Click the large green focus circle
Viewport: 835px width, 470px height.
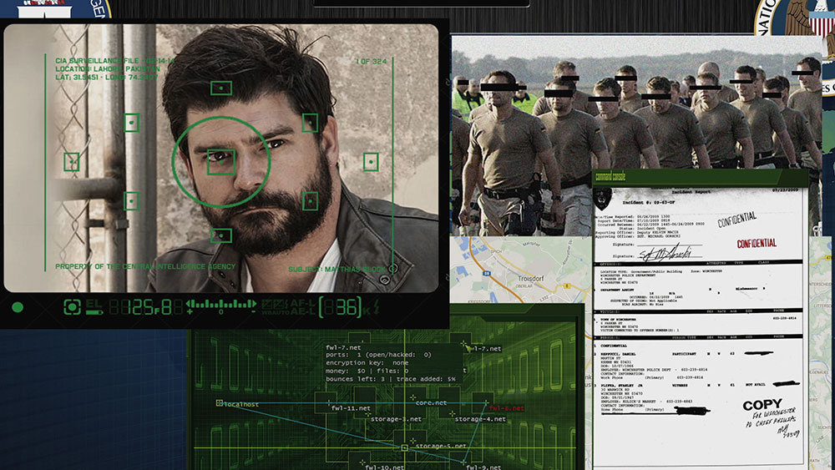(221, 161)
